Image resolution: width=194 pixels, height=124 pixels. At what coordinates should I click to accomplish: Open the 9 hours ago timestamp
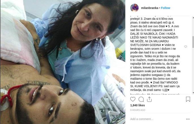pyautogui.click(x=138, y=110)
